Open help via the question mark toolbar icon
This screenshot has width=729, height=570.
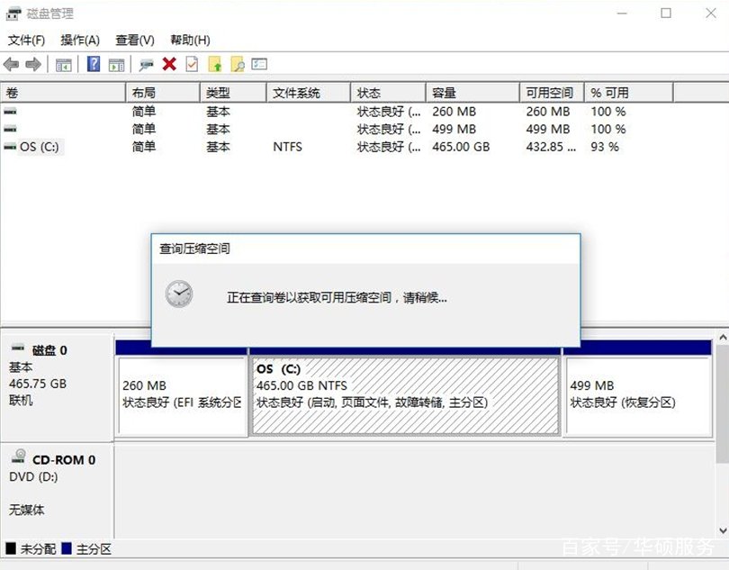(x=94, y=63)
